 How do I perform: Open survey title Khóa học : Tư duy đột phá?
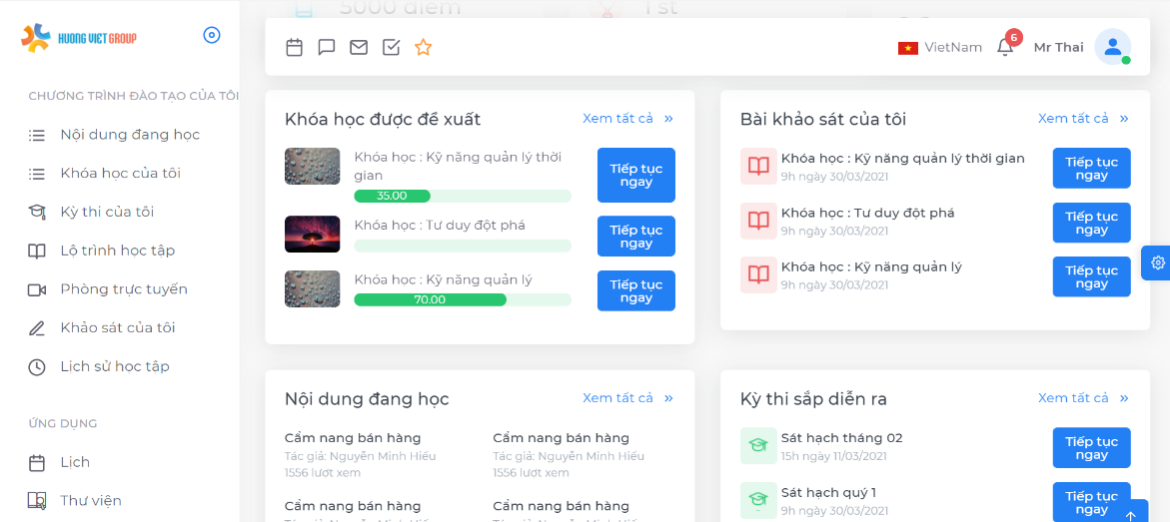click(868, 214)
